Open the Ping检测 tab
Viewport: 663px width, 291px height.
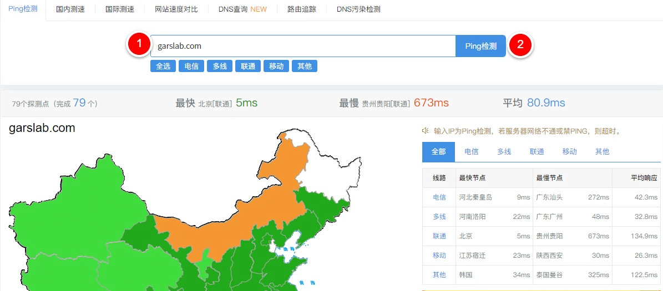pyautogui.click(x=23, y=9)
